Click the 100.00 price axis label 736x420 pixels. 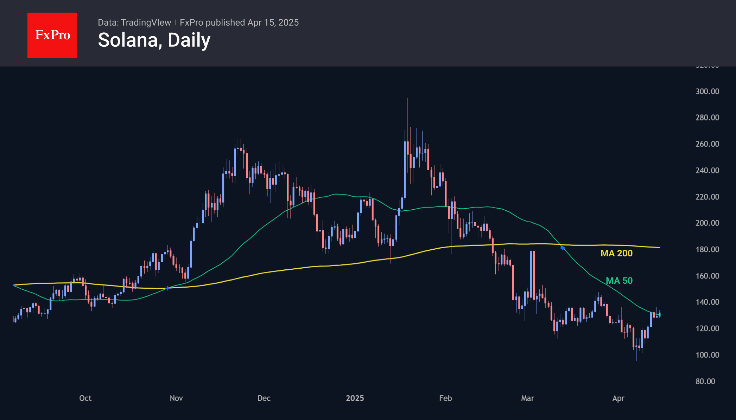(x=707, y=355)
